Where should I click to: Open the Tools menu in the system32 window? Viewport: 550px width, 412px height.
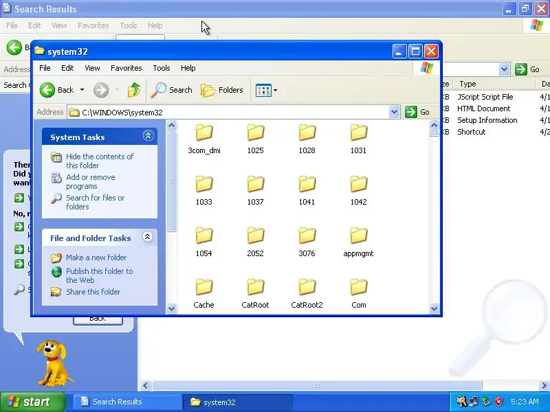[x=162, y=68]
